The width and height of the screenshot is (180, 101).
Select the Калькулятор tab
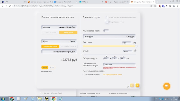click(142, 2)
